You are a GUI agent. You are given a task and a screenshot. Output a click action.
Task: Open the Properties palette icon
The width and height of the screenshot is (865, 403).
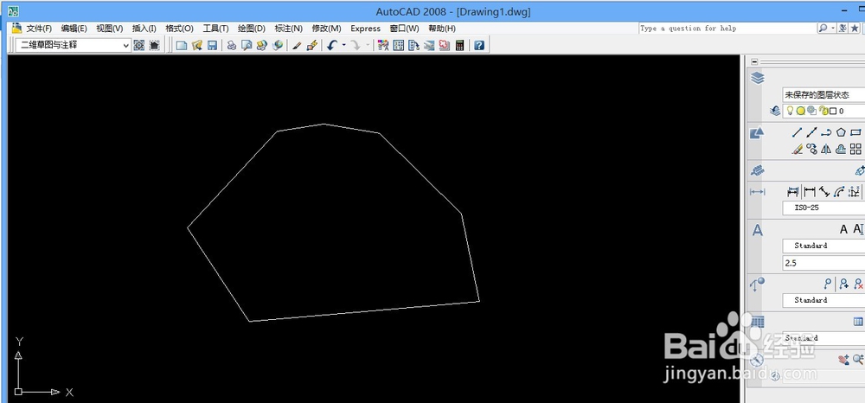tap(382, 45)
